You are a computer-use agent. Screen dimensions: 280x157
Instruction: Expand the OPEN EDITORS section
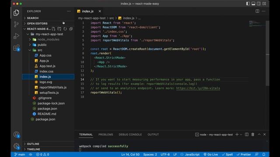48,24
